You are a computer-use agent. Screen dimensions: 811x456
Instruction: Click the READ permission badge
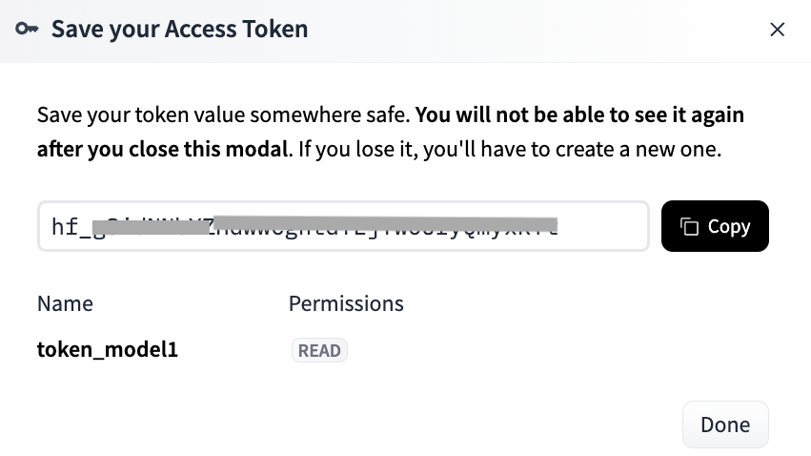(x=319, y=350)
